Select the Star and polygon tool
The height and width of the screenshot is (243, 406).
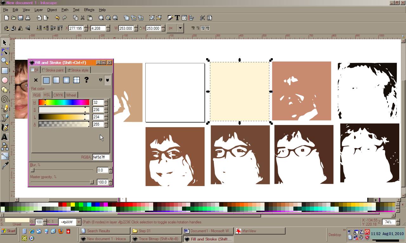pyautogui.click(x=4, y=90)
